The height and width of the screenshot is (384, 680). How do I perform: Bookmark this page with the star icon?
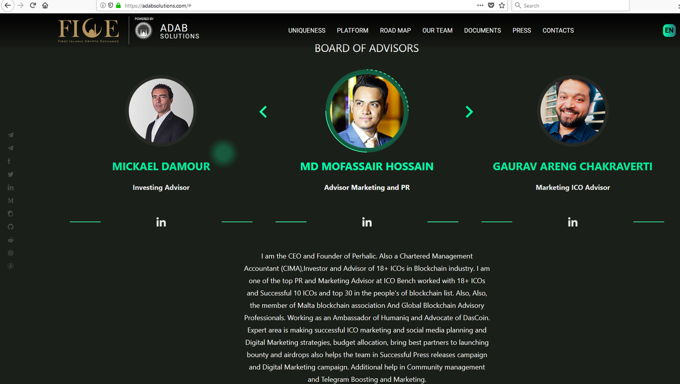click(502, 5)
